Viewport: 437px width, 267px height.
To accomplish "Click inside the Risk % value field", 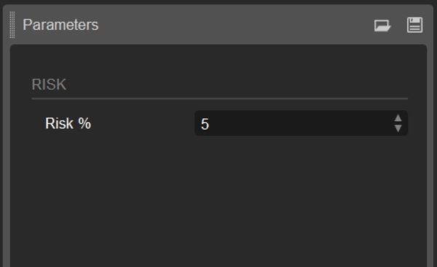I will point(301,123).
